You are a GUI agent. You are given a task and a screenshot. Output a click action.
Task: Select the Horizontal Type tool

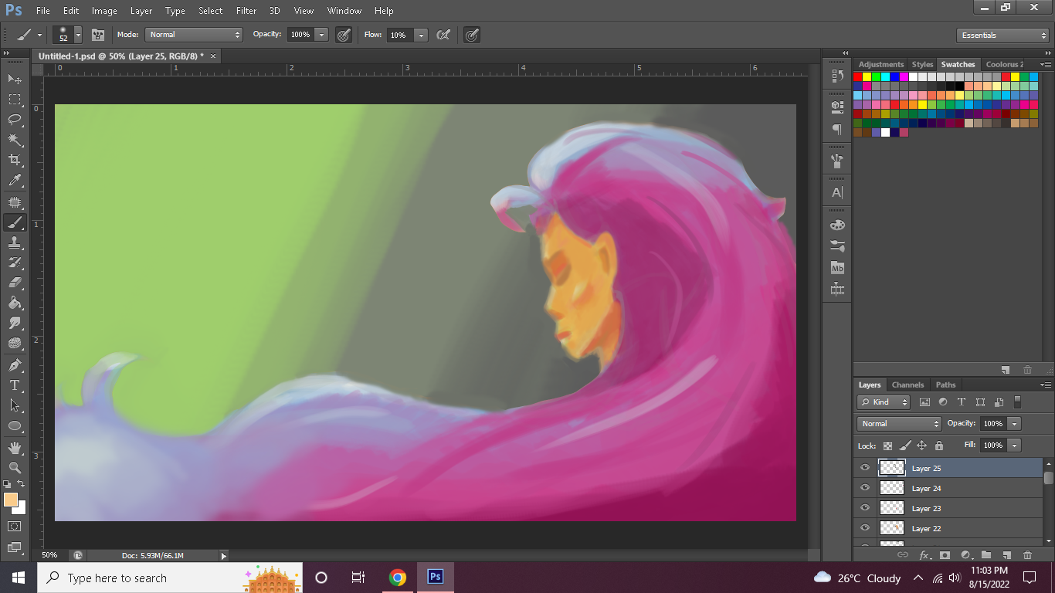point(15,385)
